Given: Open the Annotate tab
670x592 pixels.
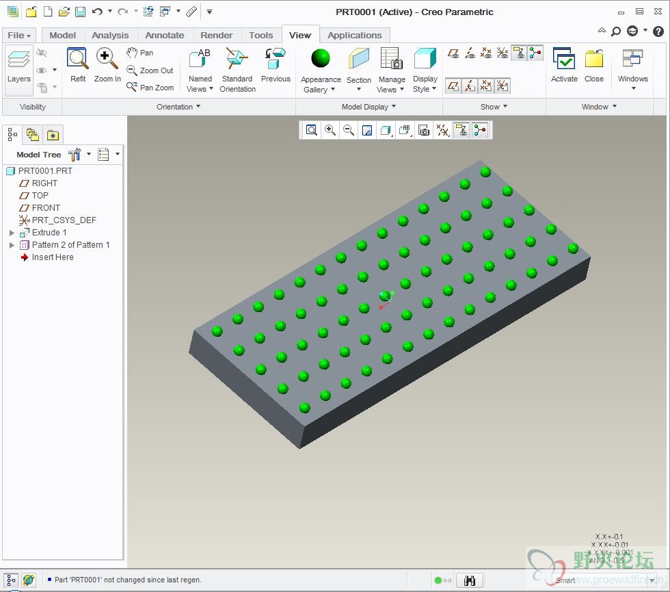Looking at the screenshot, I should tap(165, 35).
